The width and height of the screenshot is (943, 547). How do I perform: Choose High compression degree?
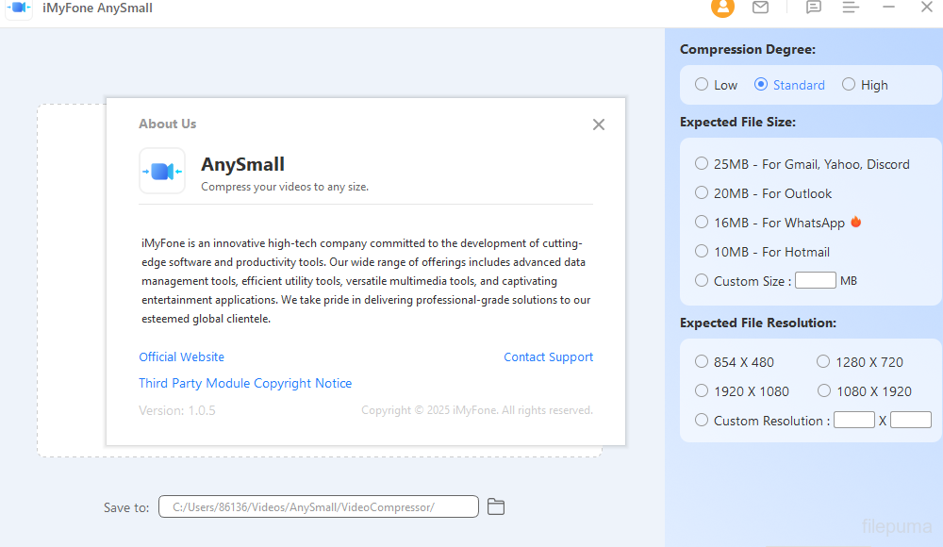849,85
